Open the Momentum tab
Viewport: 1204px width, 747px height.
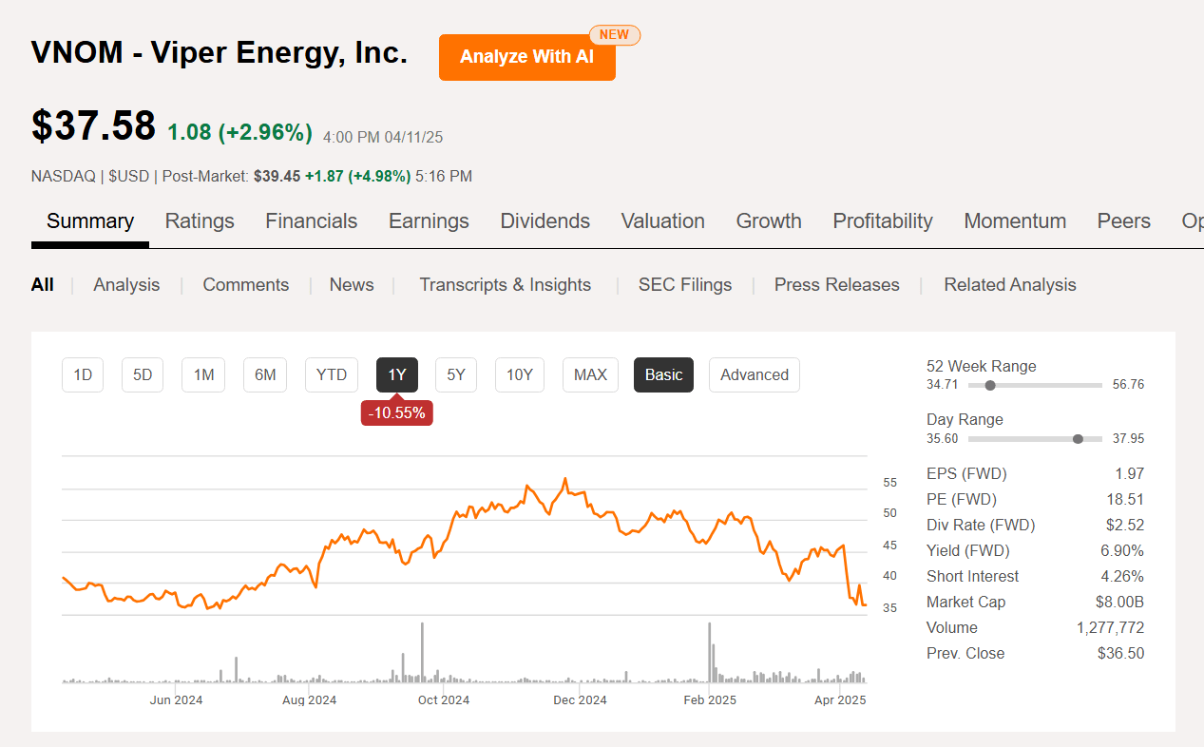[1015, 220]
